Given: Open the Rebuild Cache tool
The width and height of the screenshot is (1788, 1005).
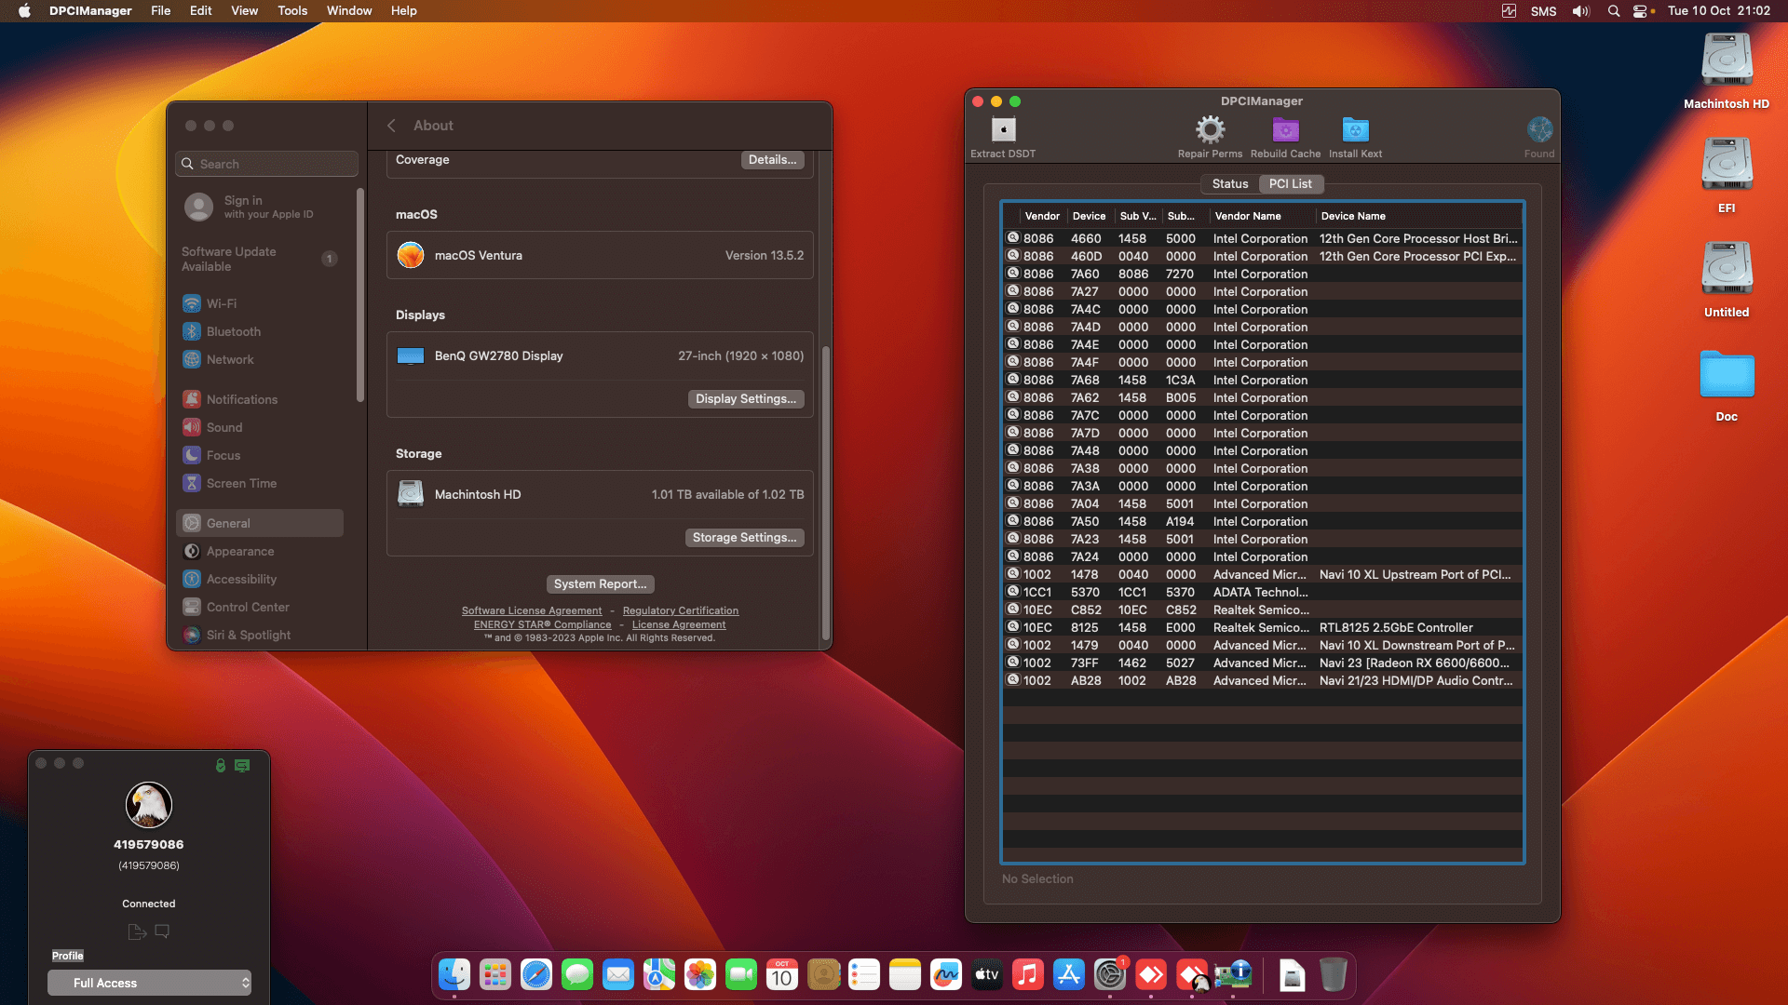Looking at the screenshot, I should point(1286,130).
